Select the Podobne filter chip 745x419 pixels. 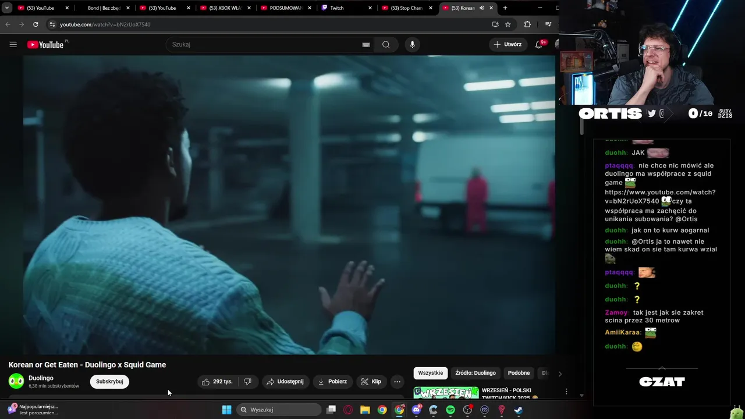click(519, 373)
